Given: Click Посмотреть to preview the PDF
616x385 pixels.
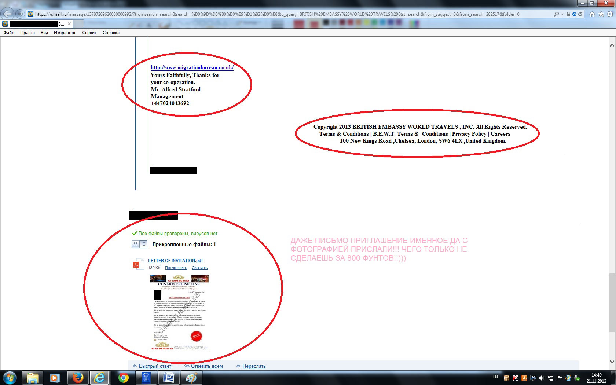Looking at the screenshot, I should (x=176, y=268).
